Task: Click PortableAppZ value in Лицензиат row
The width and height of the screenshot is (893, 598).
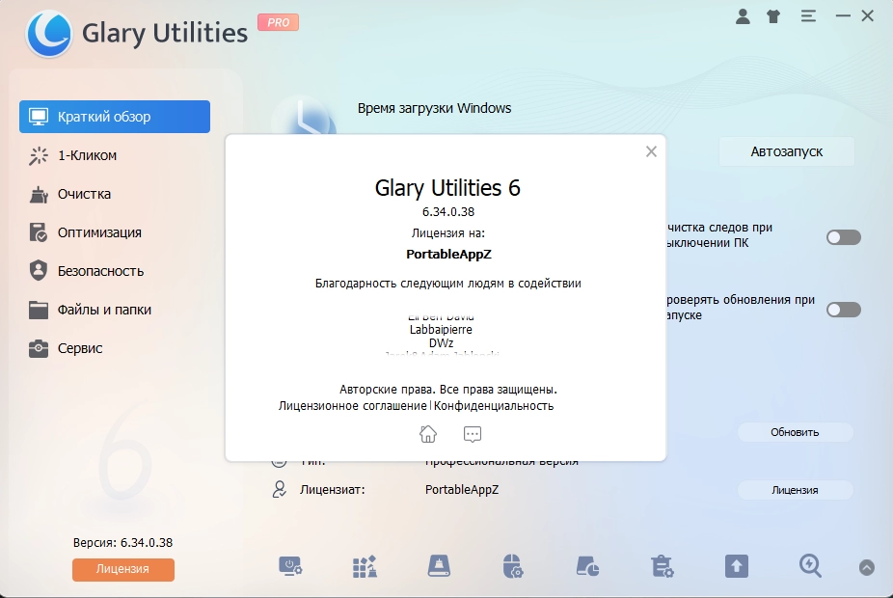Action: click(x=462, y=490)
